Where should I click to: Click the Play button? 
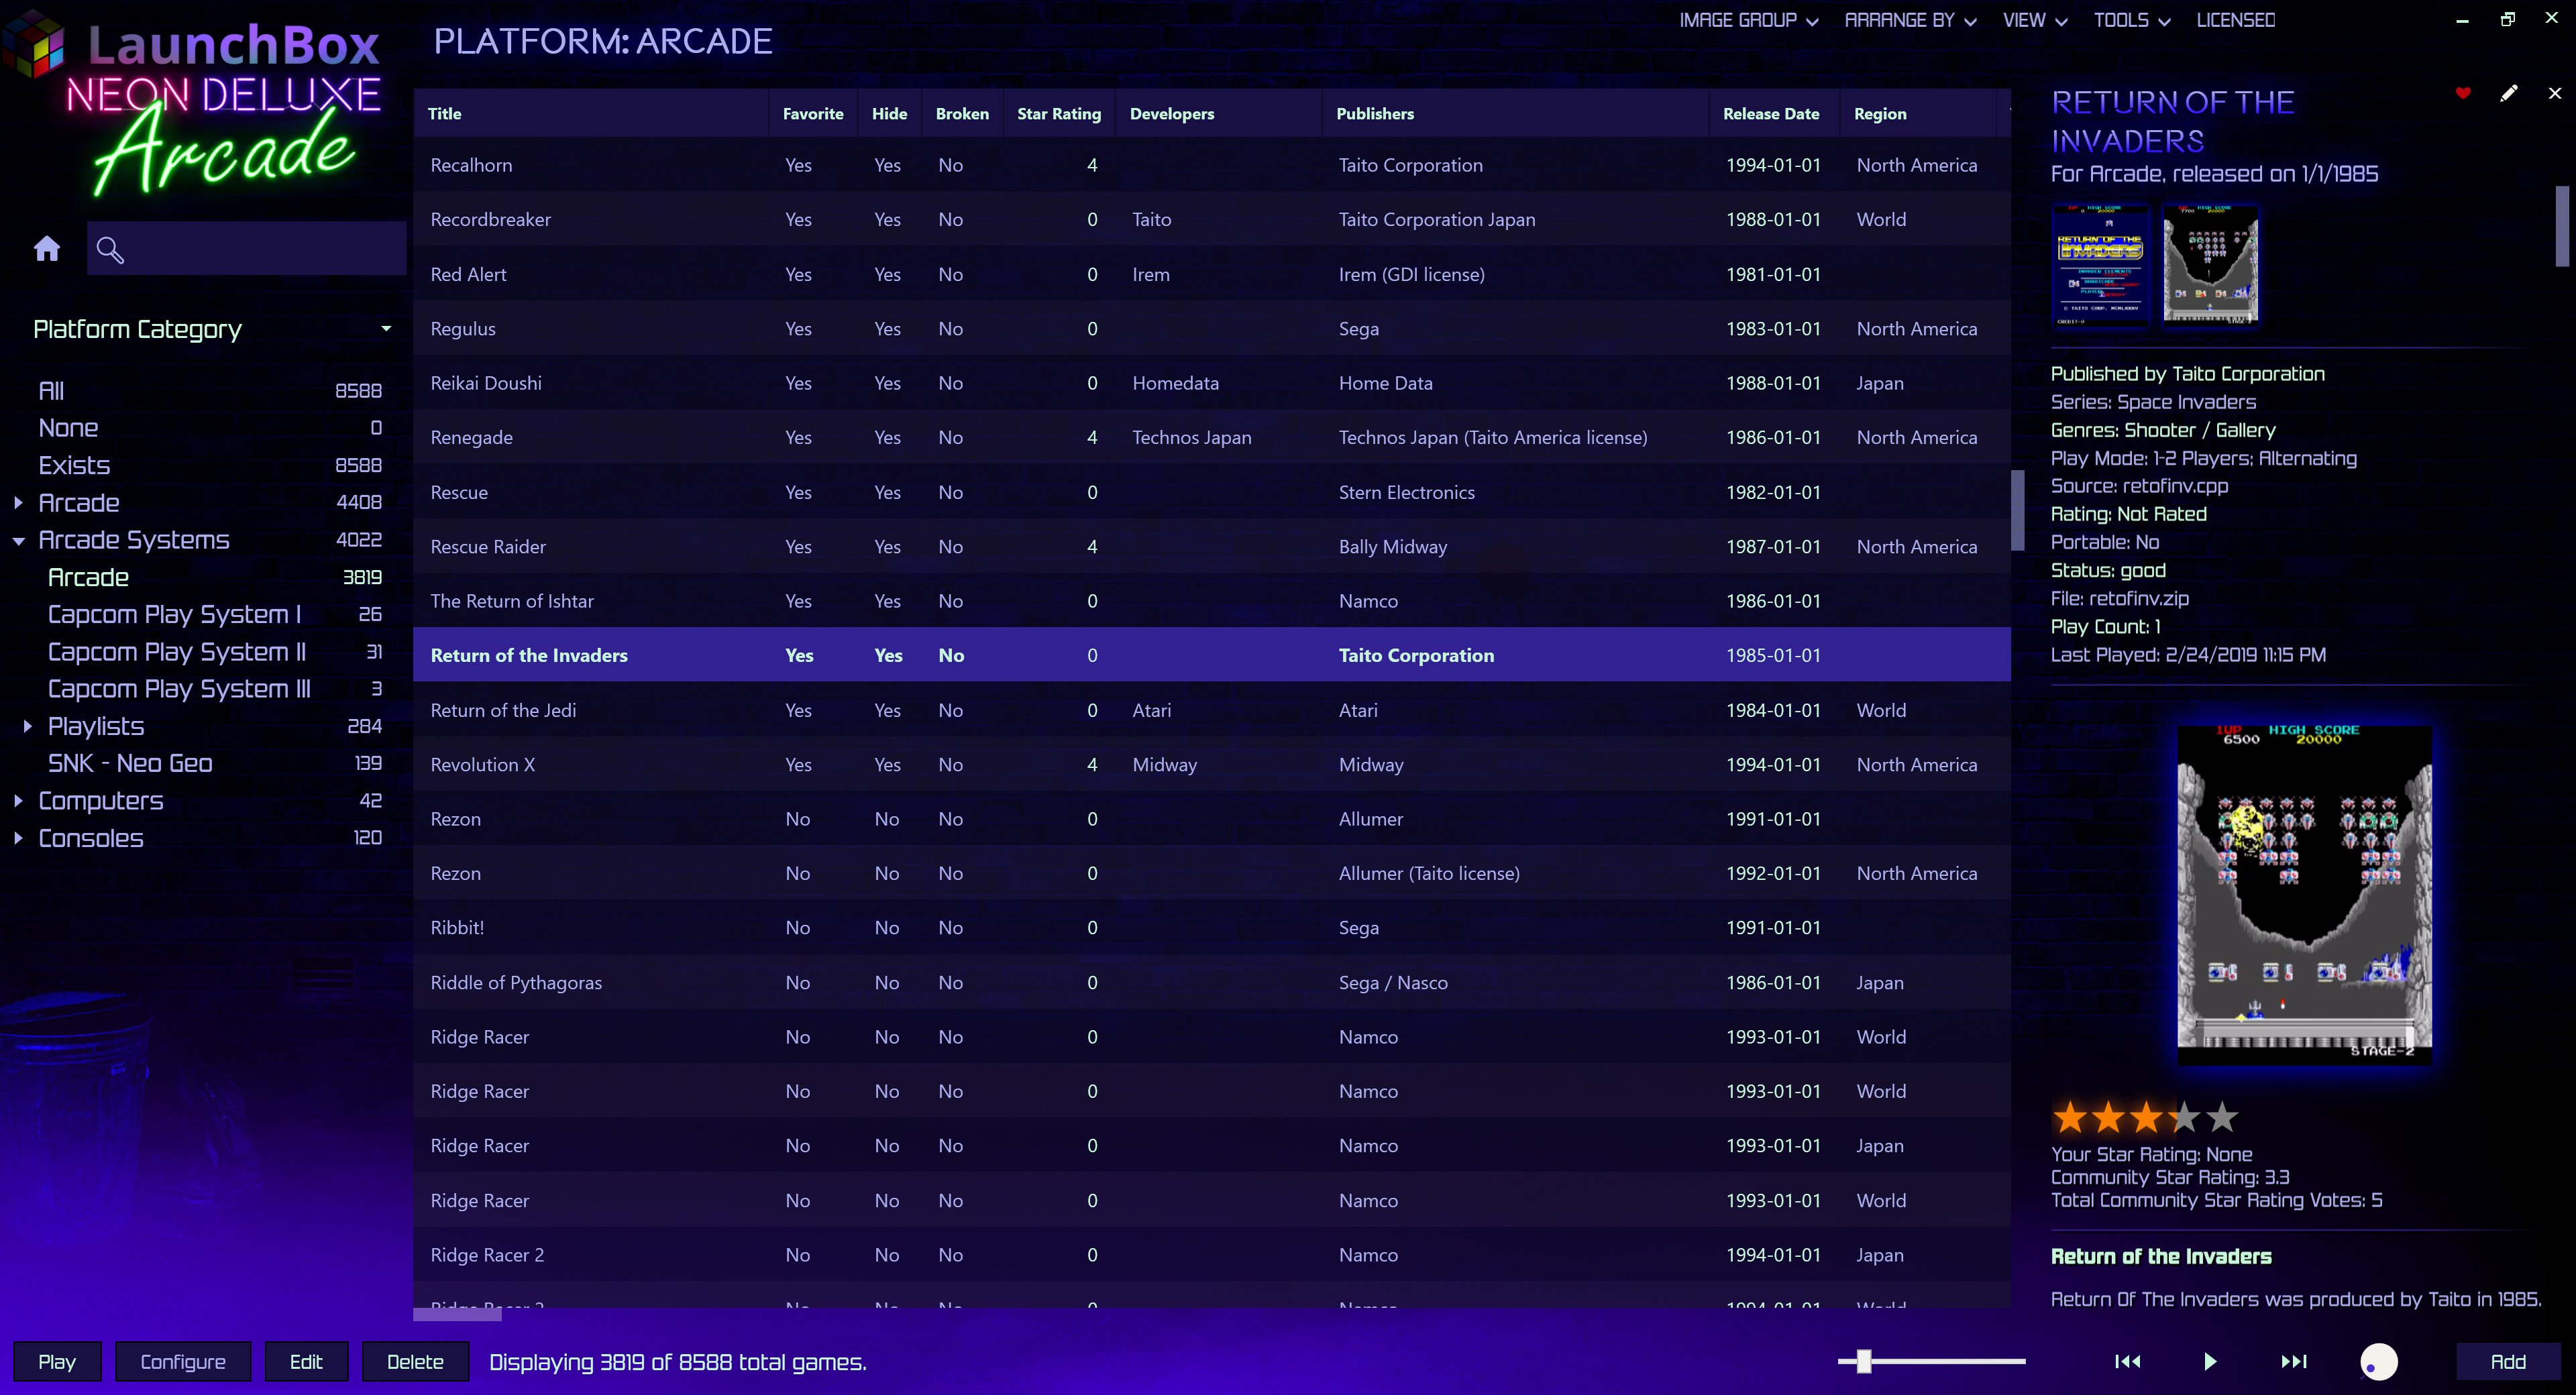pyautogui.click(x=57, y=1361)
